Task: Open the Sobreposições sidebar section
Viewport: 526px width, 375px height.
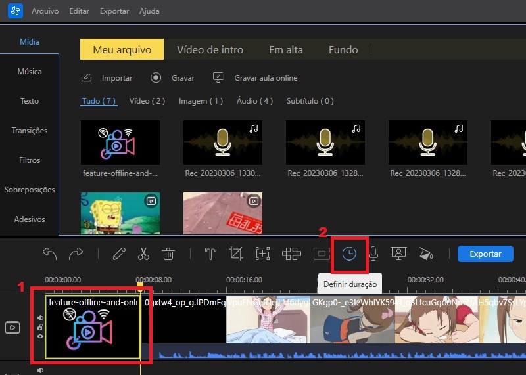Action: click(x=30, y=190)
